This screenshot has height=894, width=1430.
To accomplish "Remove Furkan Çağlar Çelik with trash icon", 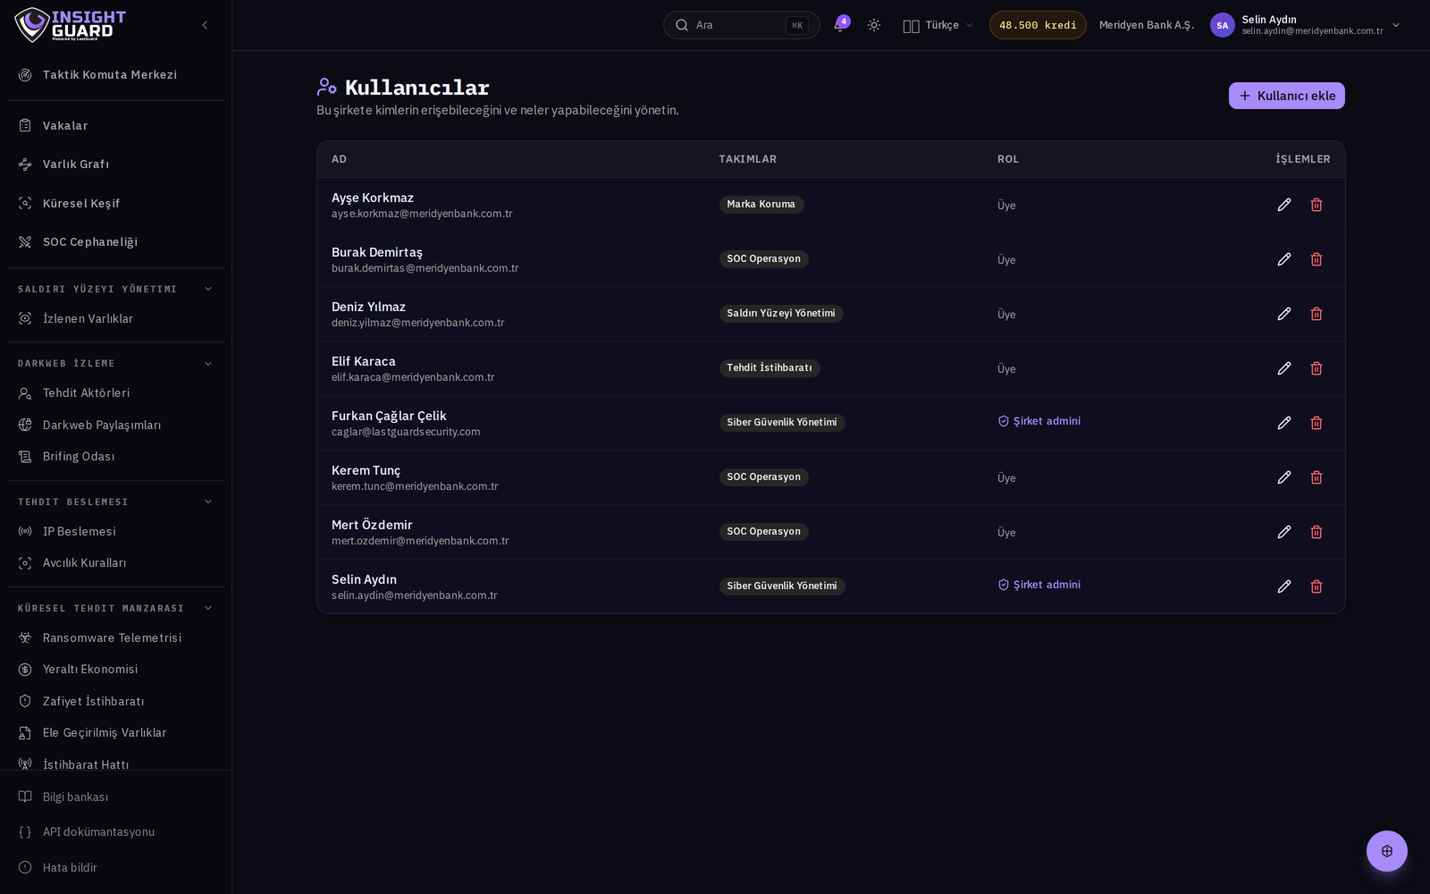I will pyautogui.click(x=1316, y=423).
